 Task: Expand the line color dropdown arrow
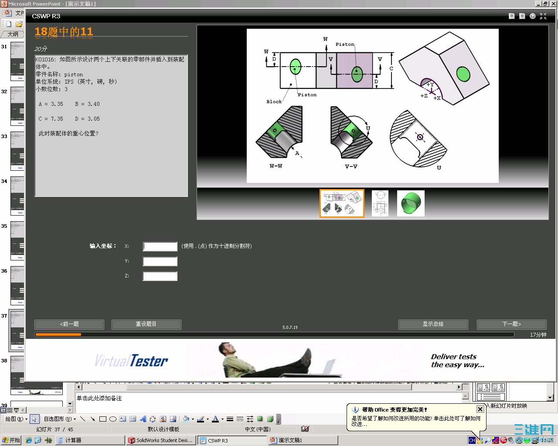click(x=208, y=419)
